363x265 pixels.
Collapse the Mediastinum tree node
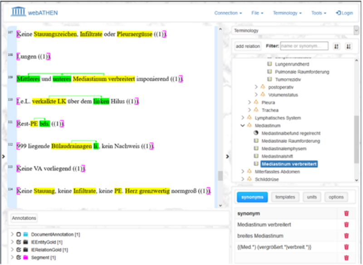click(242, 125)
